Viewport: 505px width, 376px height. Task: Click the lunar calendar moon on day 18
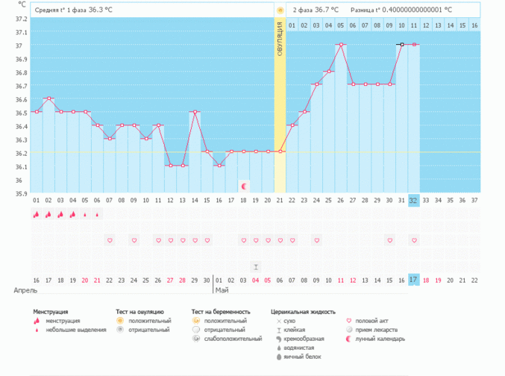point(243,185)
